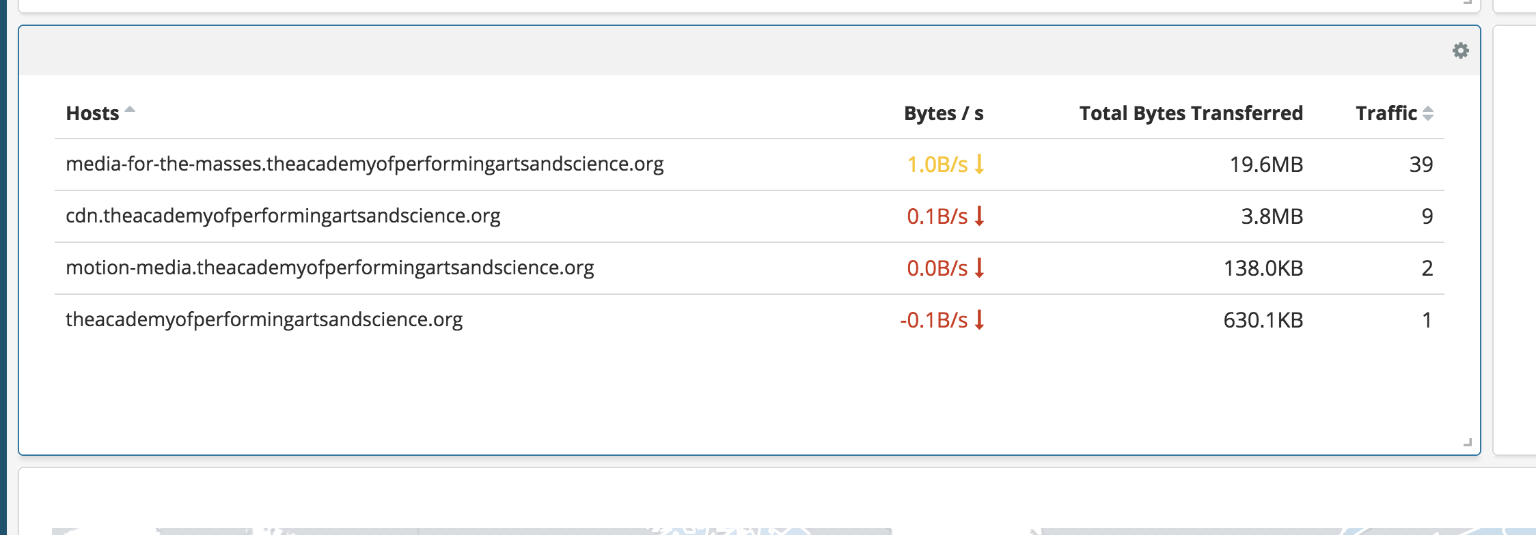Viewport: 1536px width, 535px height.
Task: Click the ascending sort caret next to Hosts
Action: tap(130, 109)
